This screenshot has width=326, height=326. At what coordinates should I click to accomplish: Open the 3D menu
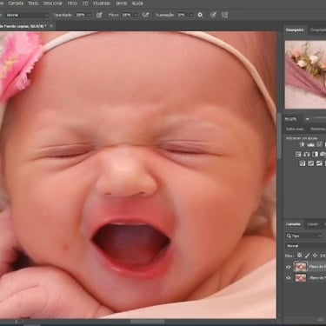(85, 3)
